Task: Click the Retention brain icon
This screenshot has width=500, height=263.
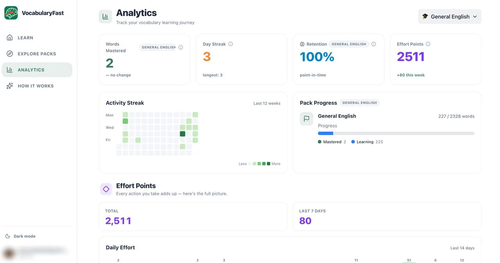Action: [x=302, y=44]
